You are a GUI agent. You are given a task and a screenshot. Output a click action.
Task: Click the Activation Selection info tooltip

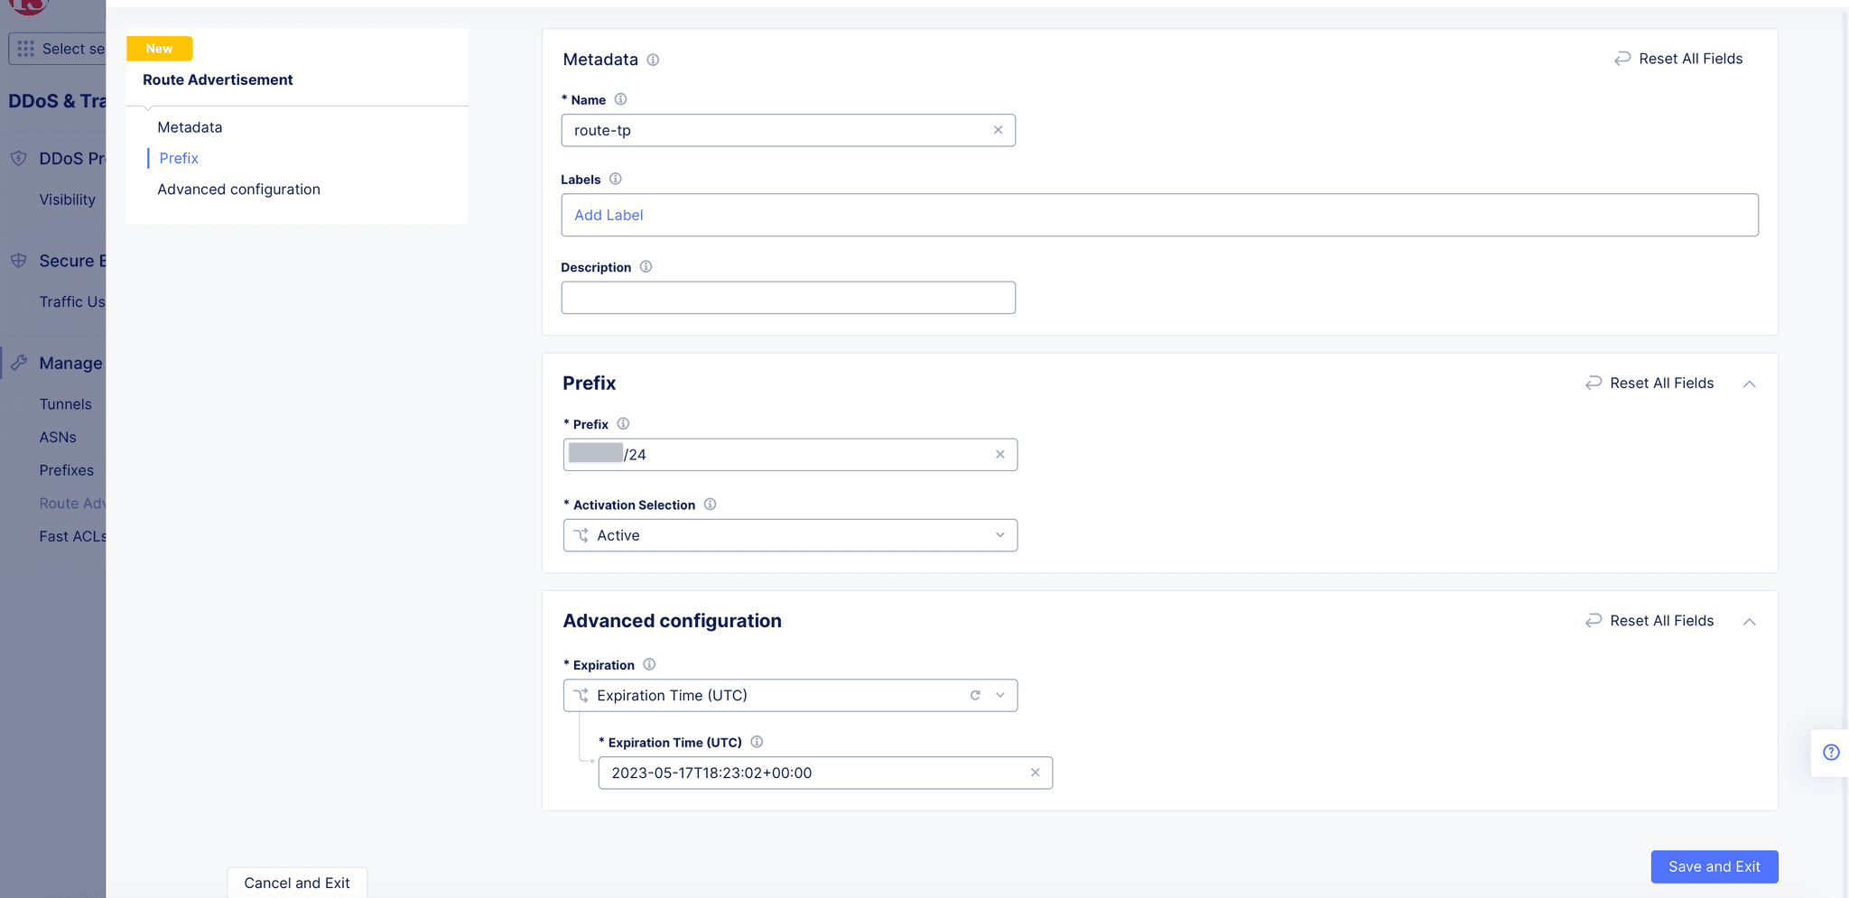710,505
